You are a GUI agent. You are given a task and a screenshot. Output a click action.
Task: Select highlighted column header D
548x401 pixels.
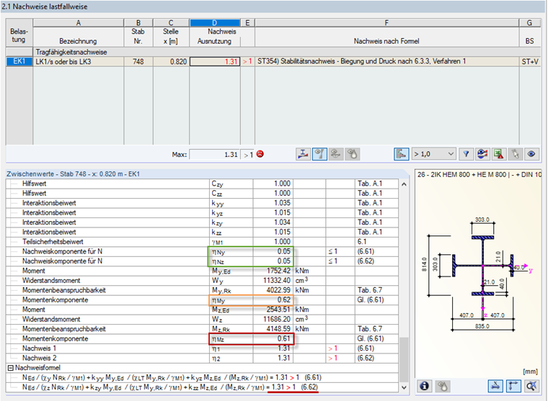[x=215, y=23]
